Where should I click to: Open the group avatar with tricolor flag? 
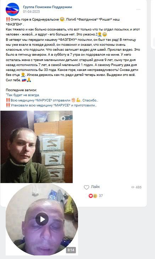(12, 9)
